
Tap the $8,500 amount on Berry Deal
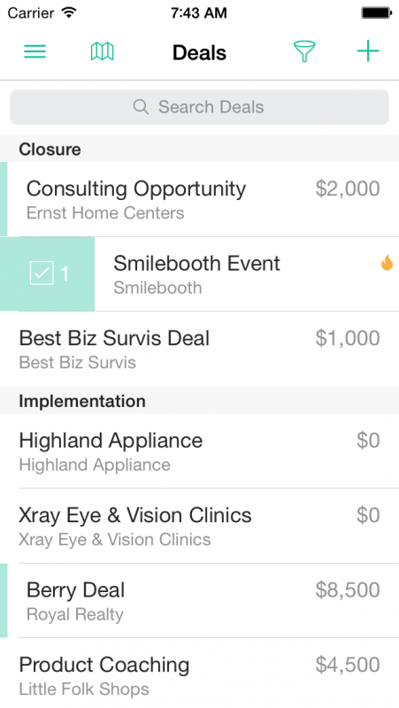coord(348,589)
